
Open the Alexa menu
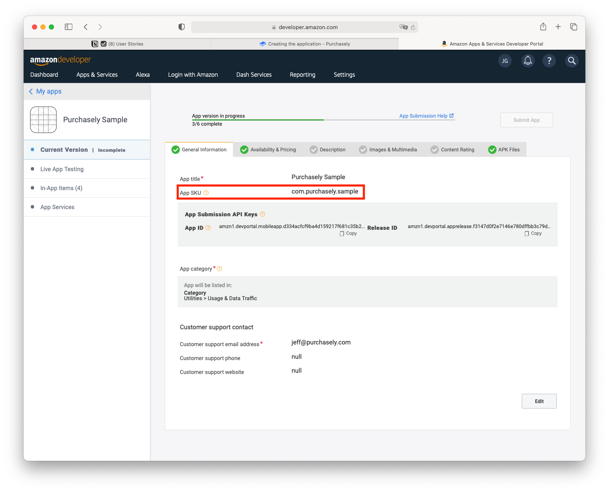tap(143, 75)
